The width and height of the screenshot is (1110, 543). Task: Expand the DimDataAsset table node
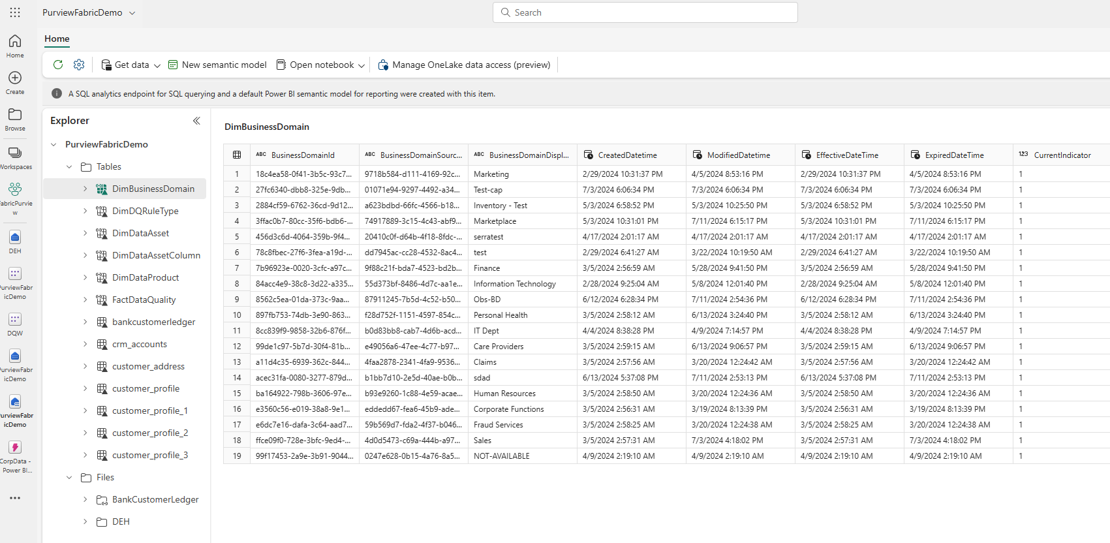[x=85, y=233]
